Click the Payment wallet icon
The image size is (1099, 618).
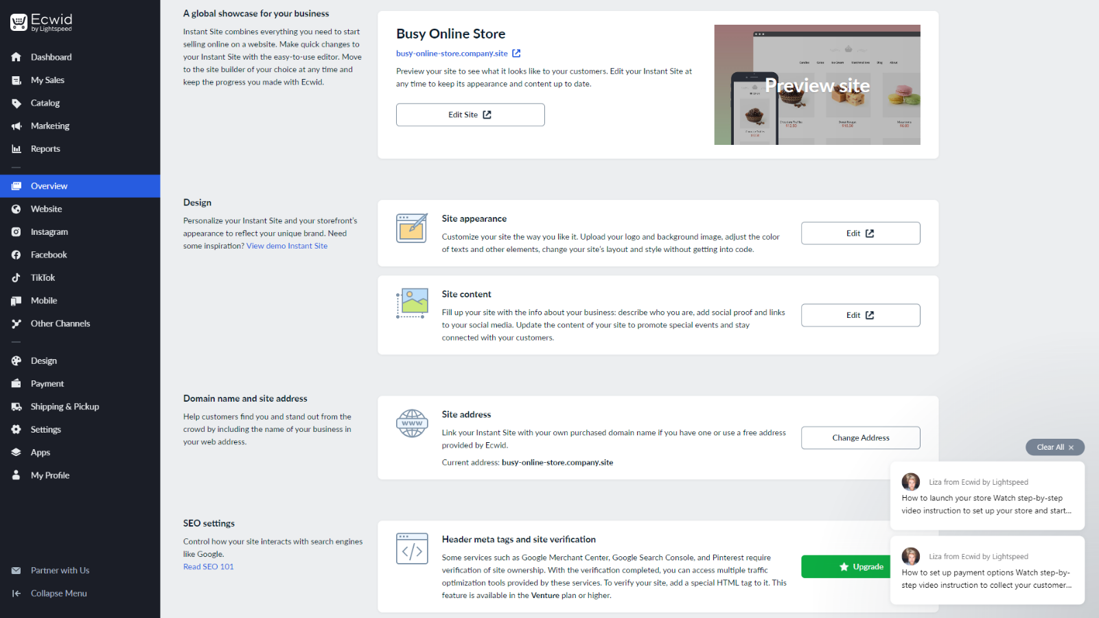tap(16, 384)
